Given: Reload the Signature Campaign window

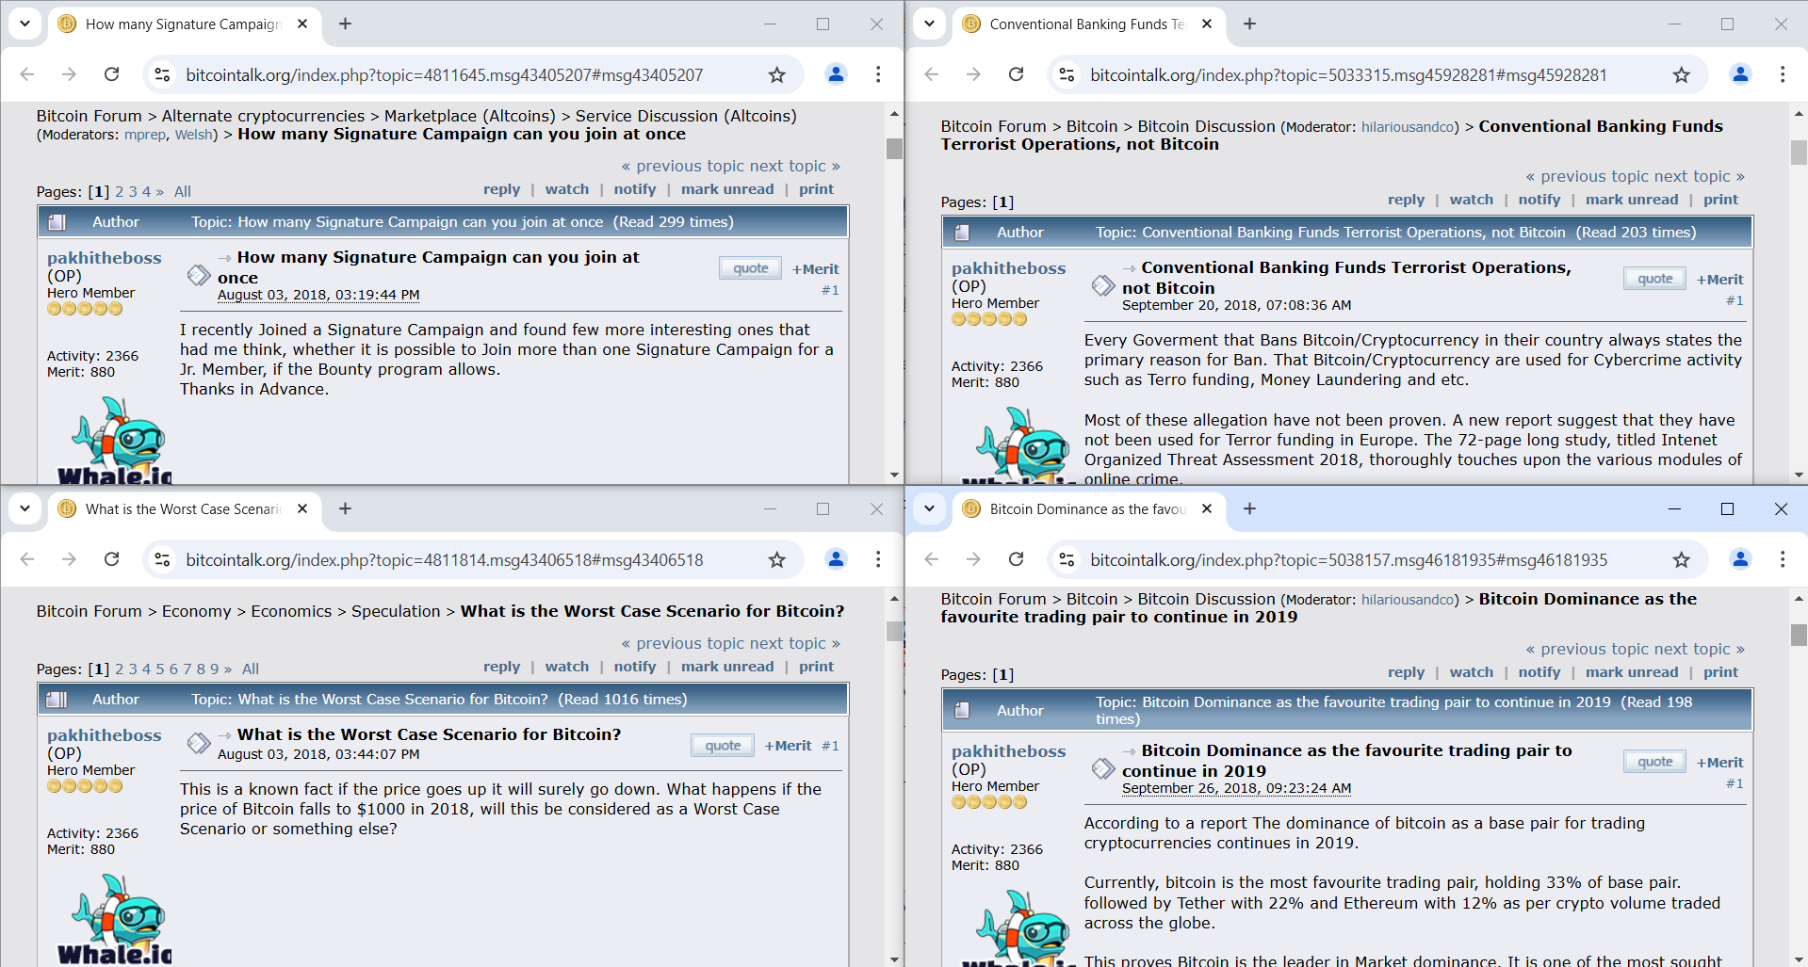Looking at the screenshot, I should tap(111, 74).
